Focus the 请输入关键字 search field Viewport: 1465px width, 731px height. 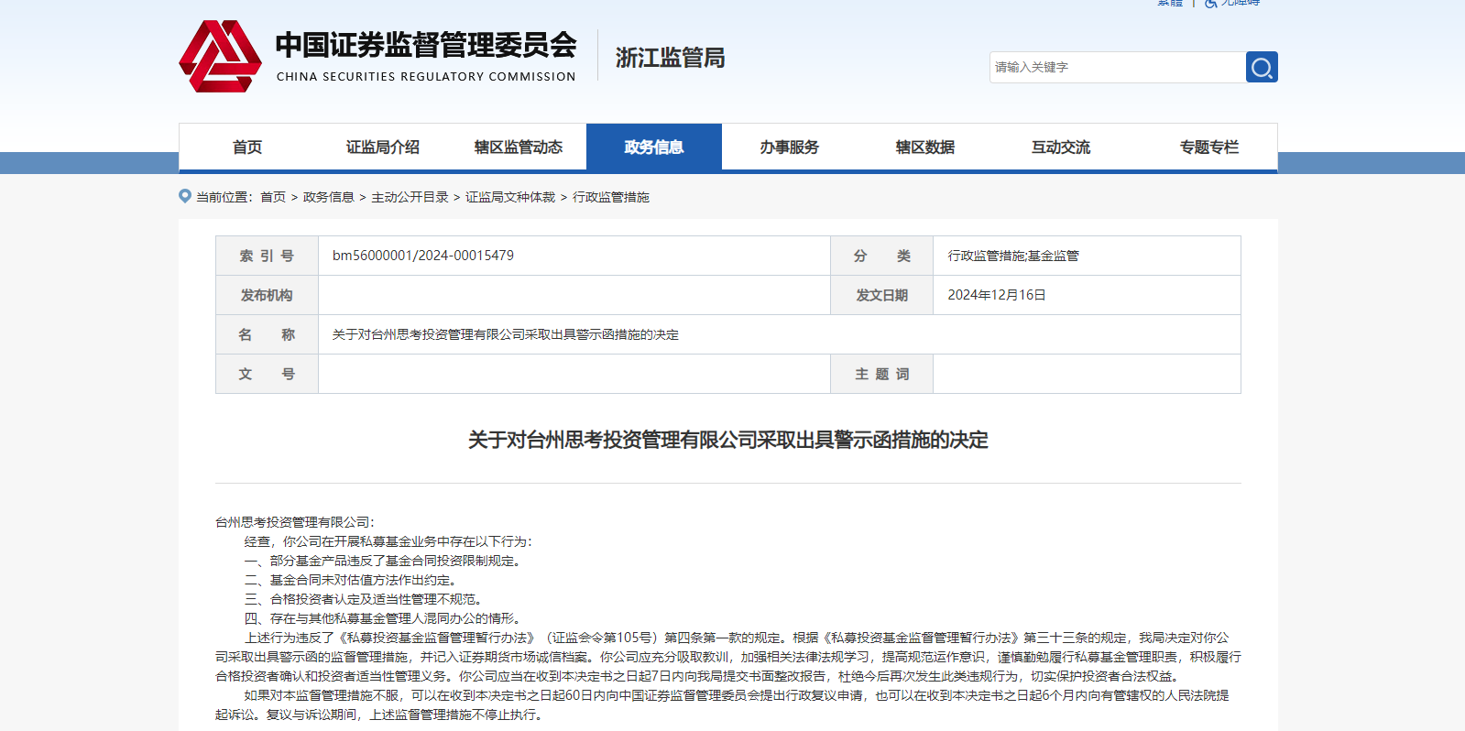(x=1116, y=67)
